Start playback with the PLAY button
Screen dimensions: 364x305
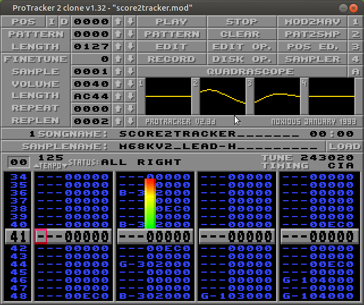coord(172,22)
